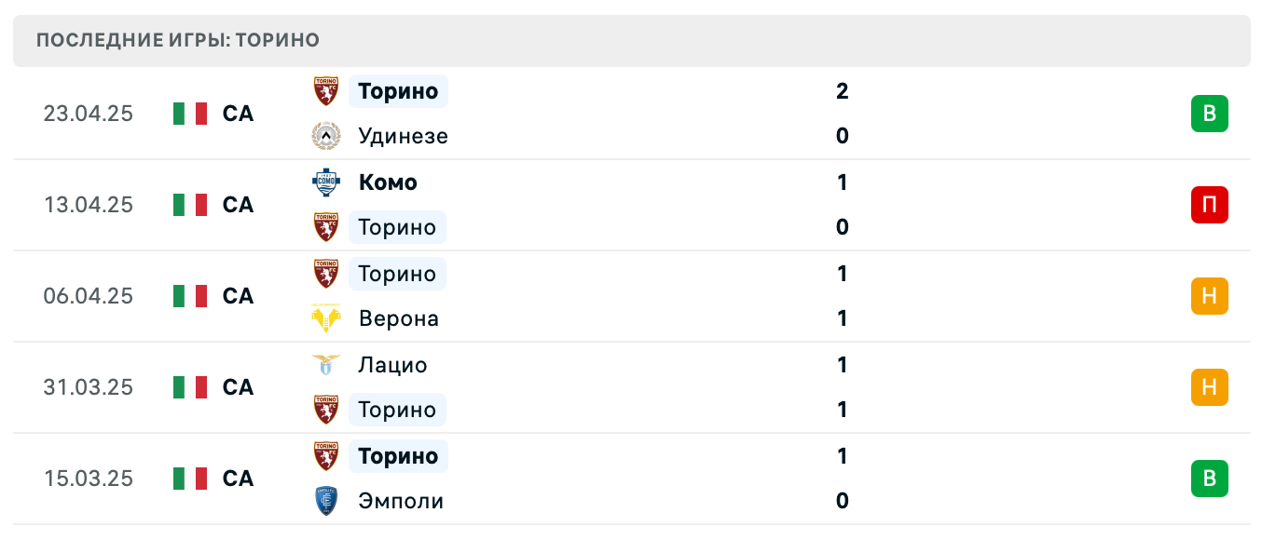The image size is (1262, 540).
Task: Select the Udinese club logo
Action: 325,135
